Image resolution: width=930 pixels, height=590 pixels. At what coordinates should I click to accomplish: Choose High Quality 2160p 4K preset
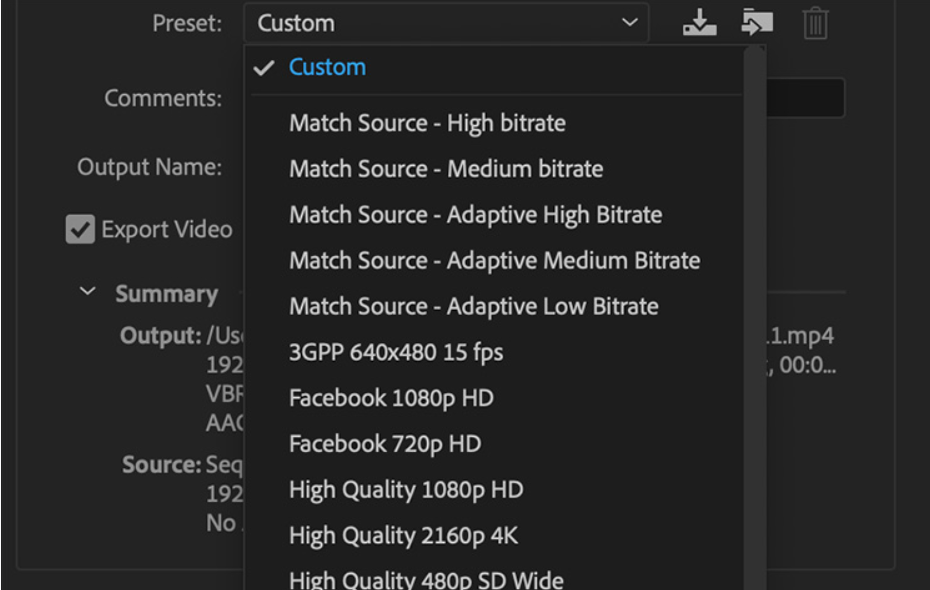403,535
